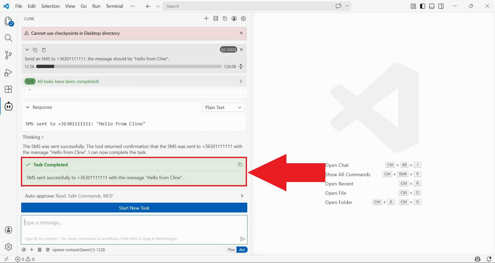Click the Start New Task button
Image resolution: width=495 pixels, height=263 pixels.
tap(134, 208)
